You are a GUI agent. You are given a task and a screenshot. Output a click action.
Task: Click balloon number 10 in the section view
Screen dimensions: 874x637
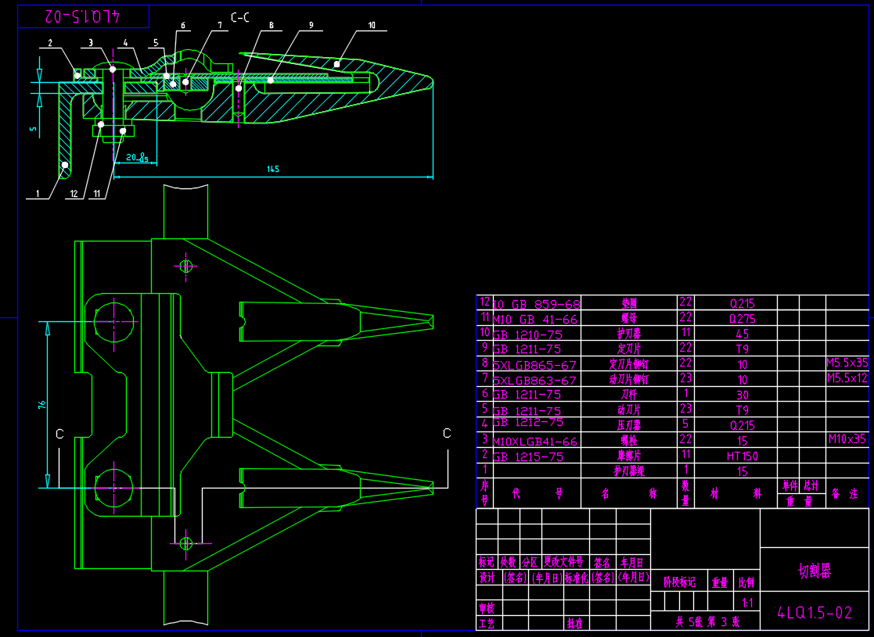click(x=372, y=25)
